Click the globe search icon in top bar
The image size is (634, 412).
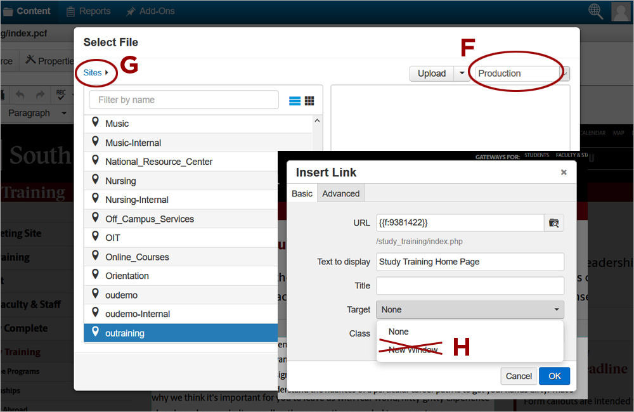pos(595,11)
